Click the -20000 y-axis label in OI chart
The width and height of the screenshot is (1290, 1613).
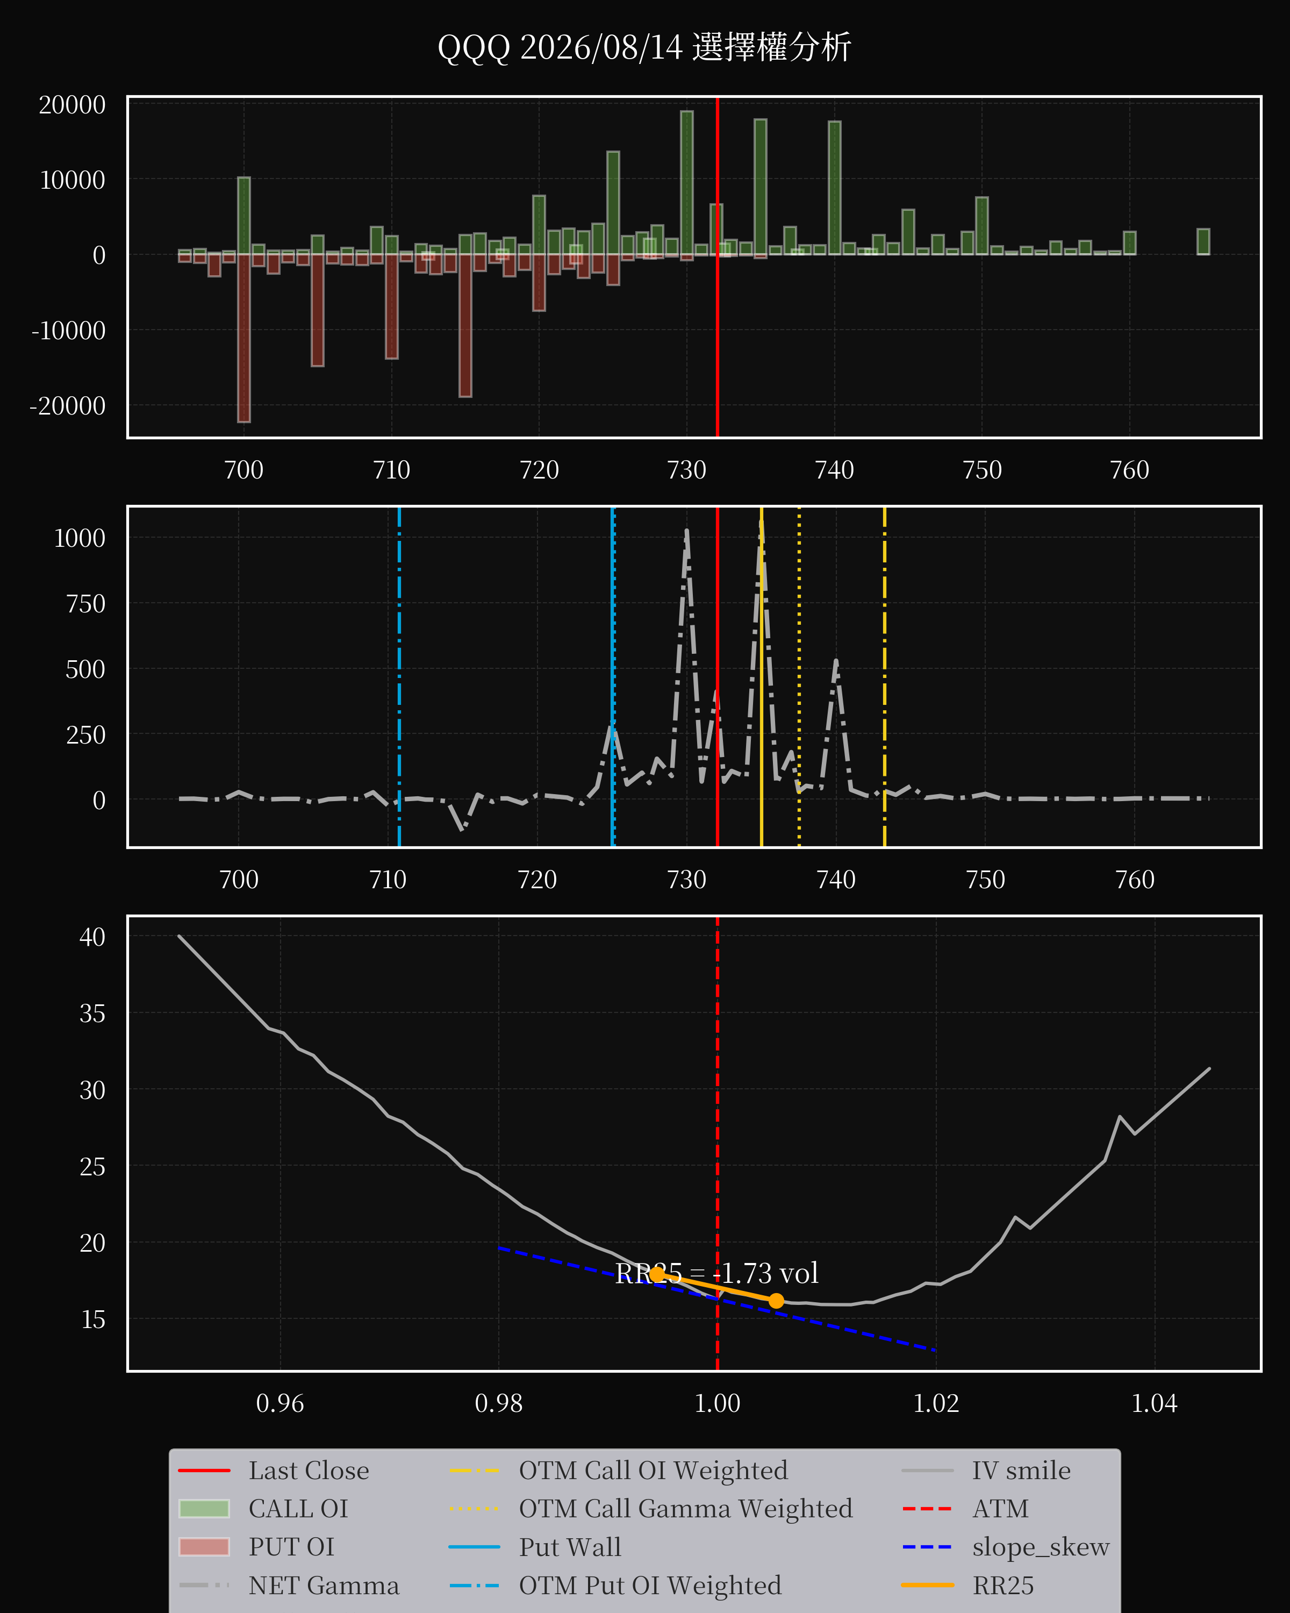68,405
